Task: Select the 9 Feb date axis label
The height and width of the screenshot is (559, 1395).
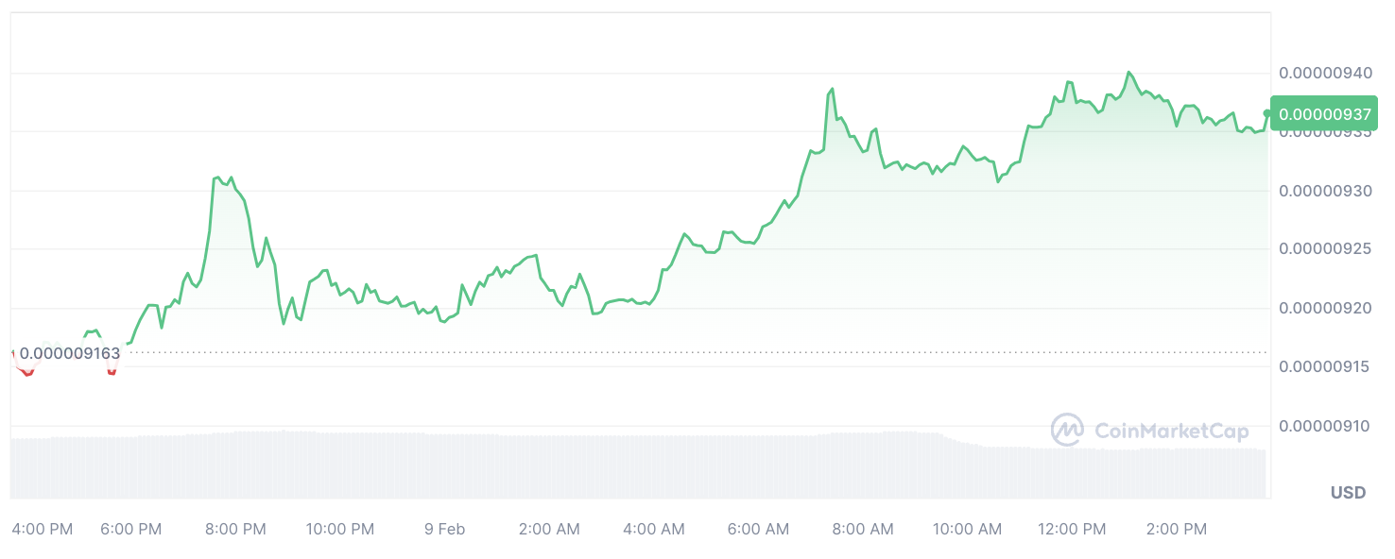Action: 444,530
